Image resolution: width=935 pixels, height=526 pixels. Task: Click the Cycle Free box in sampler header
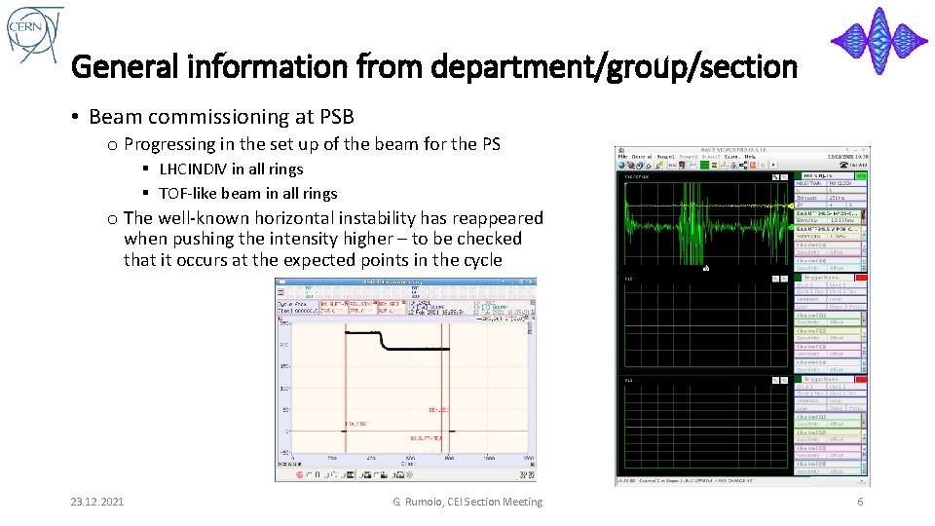point(298,307)
